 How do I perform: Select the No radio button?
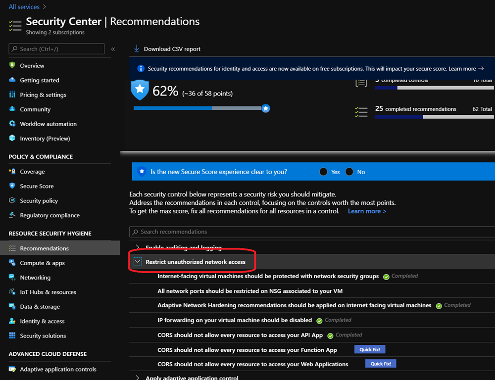(349, 172)
